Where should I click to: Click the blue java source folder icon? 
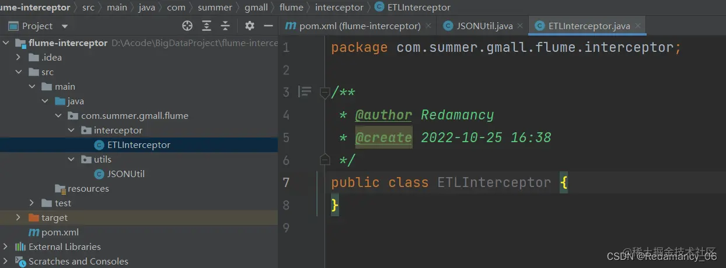(x=60, y=101)
